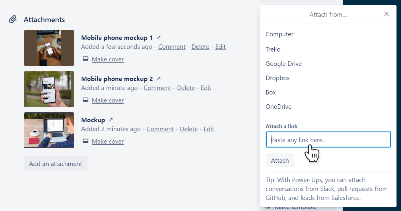The image size is (401, 211).
Task: Click the Paste any link here field
Action: (328, 140)
